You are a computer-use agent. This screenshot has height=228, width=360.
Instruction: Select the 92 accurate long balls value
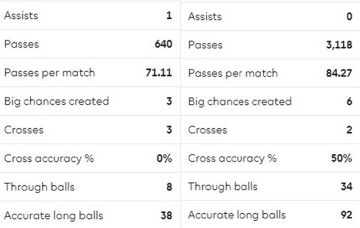[345, 215]
